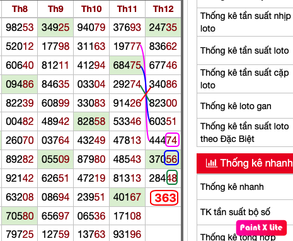293x241 pixels.
Task: Select the Th10 column header
Action: pyautogui.click(x=91, y=9)
